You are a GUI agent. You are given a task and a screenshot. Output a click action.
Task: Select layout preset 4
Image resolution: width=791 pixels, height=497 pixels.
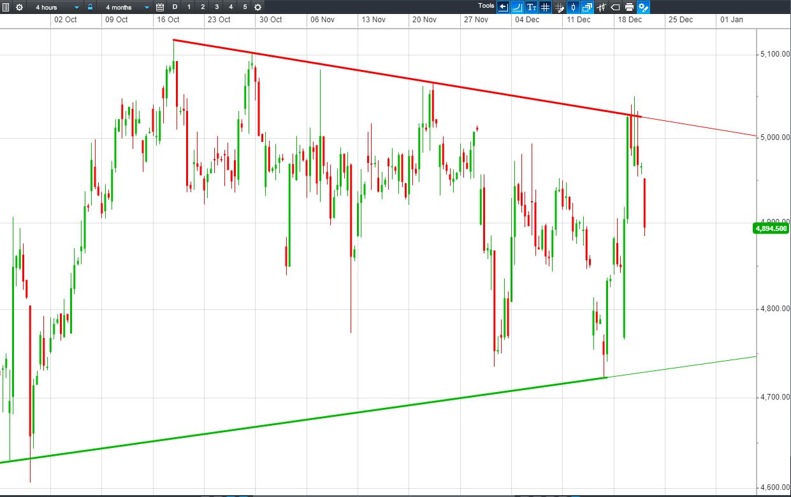click(x=231, y=7)
